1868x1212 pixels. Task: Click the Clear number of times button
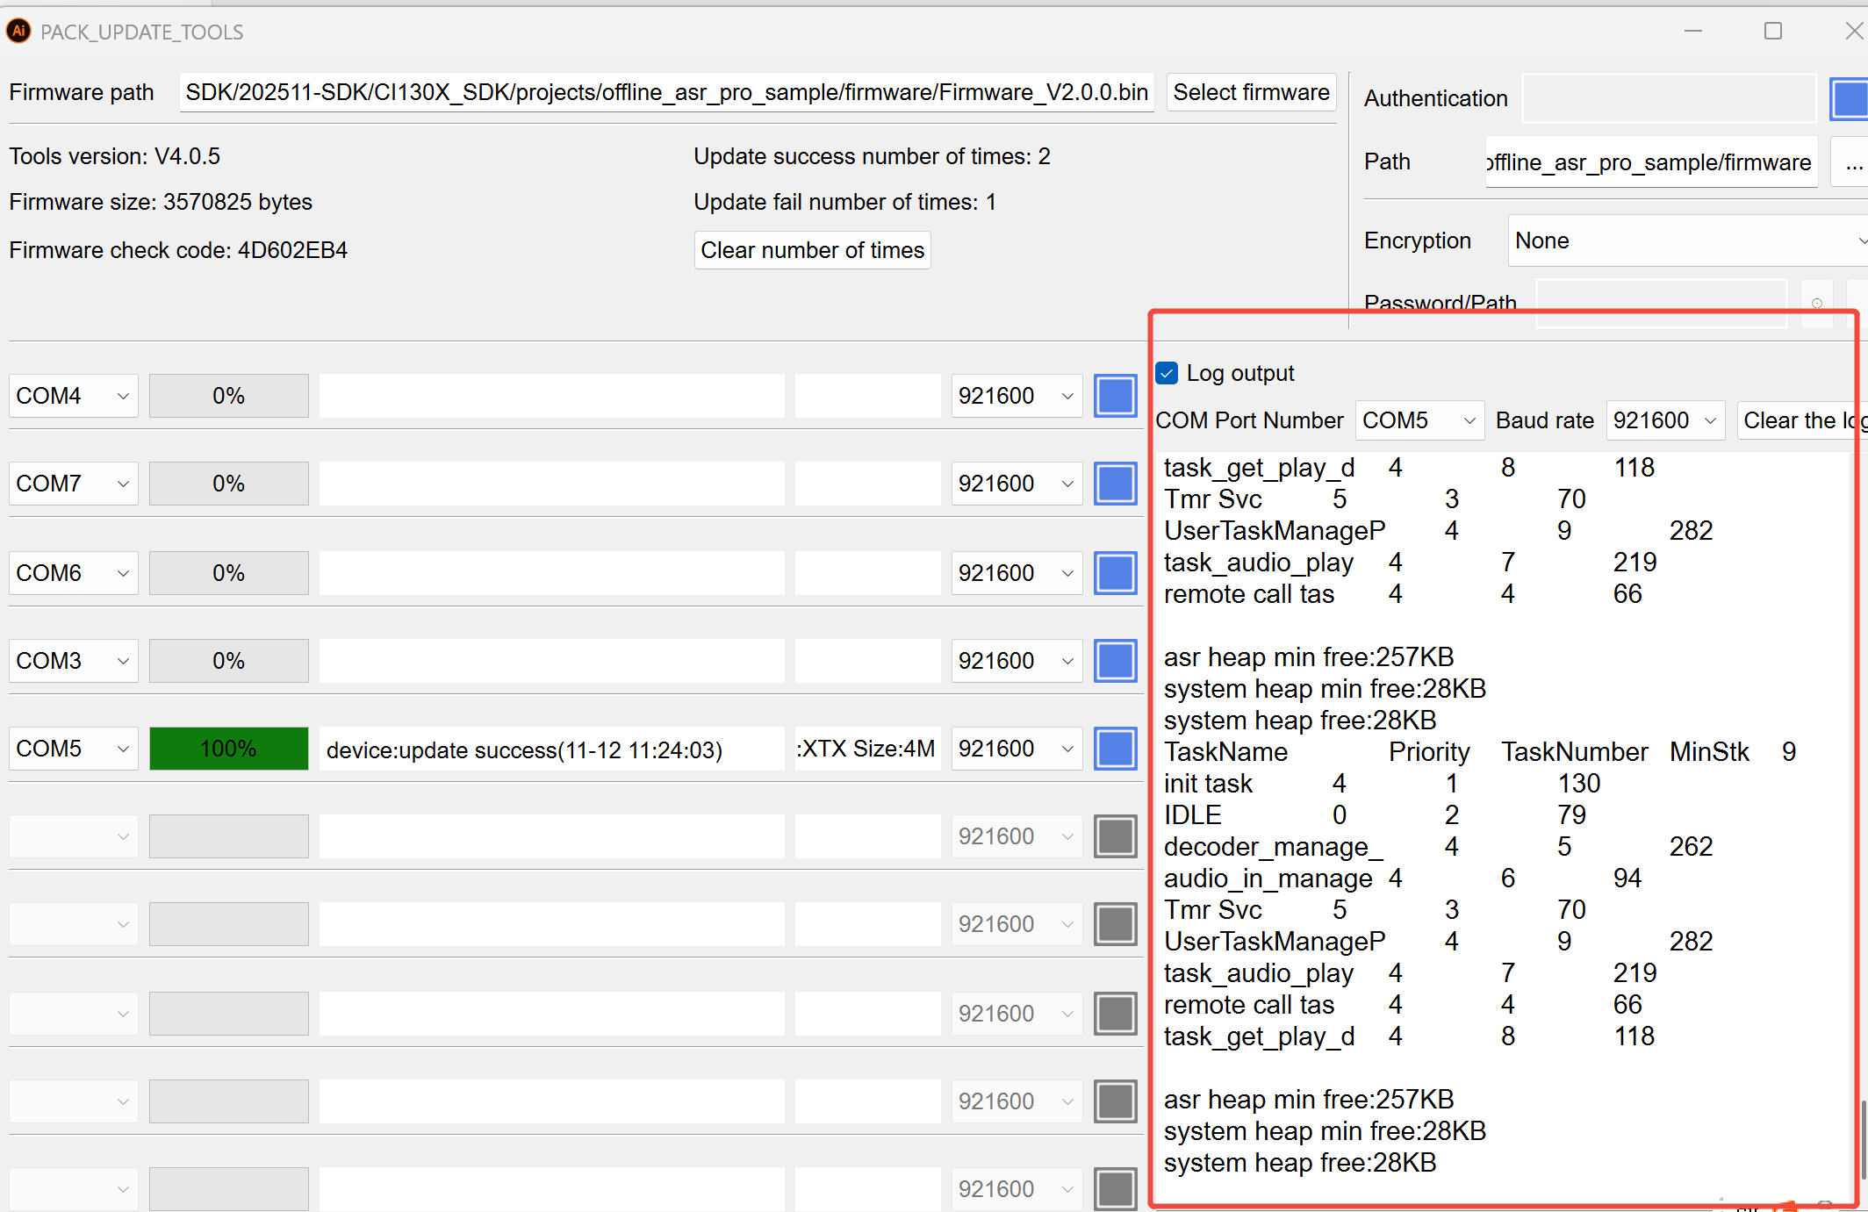pyautogui.click(x=812, y=250)
